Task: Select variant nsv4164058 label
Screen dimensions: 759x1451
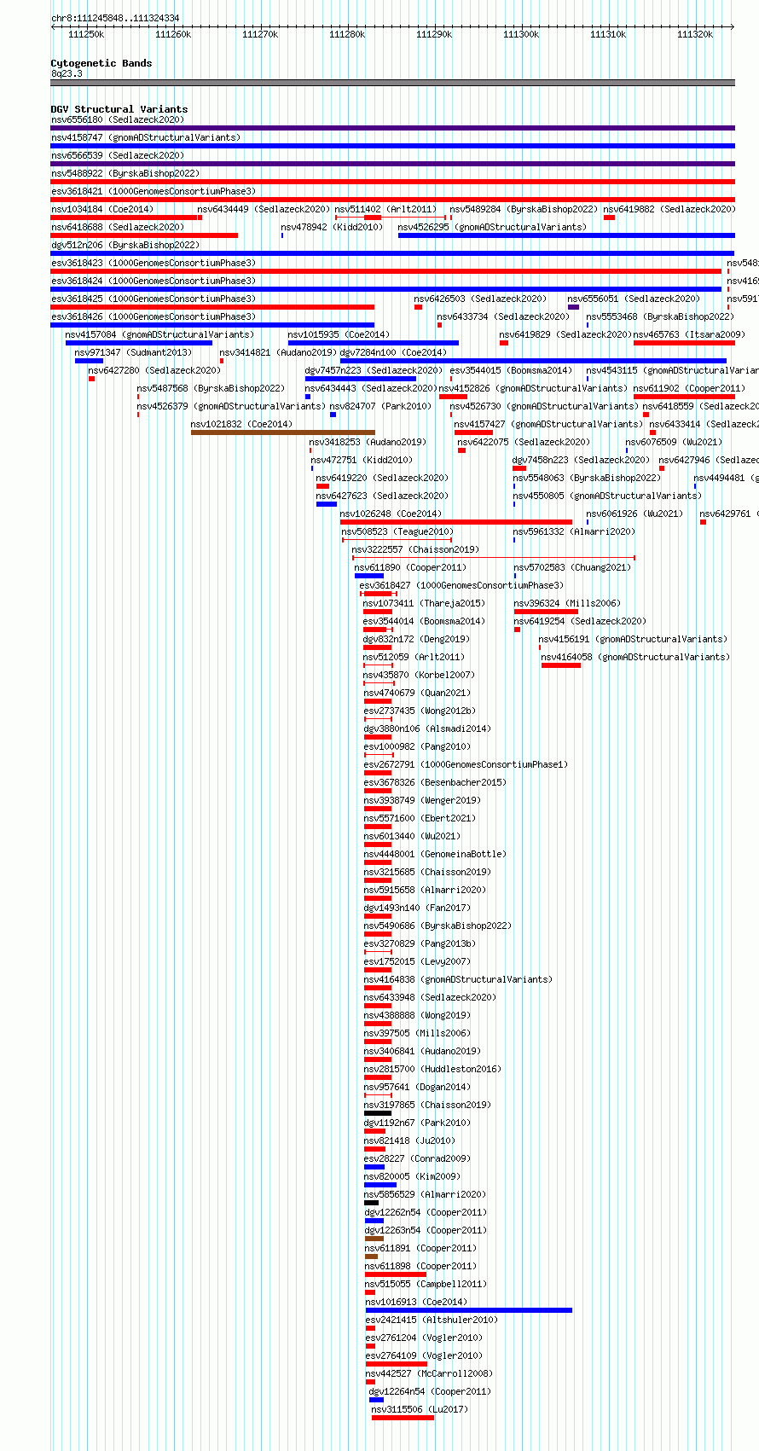Action: pyautogui.click(x=635, y=657)
